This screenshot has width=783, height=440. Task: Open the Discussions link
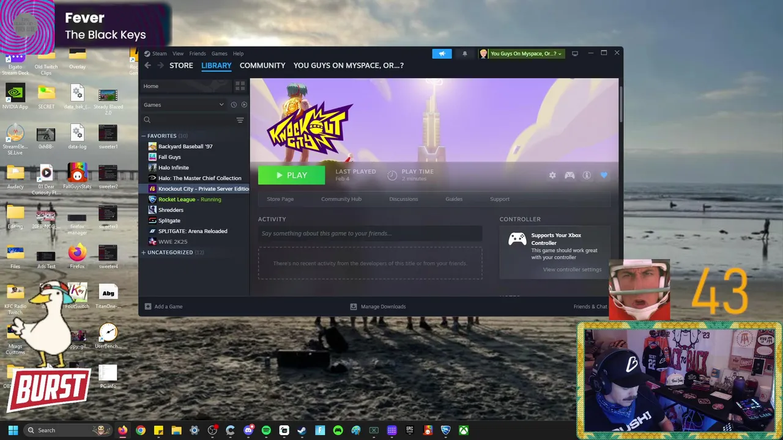pos(404,199)
